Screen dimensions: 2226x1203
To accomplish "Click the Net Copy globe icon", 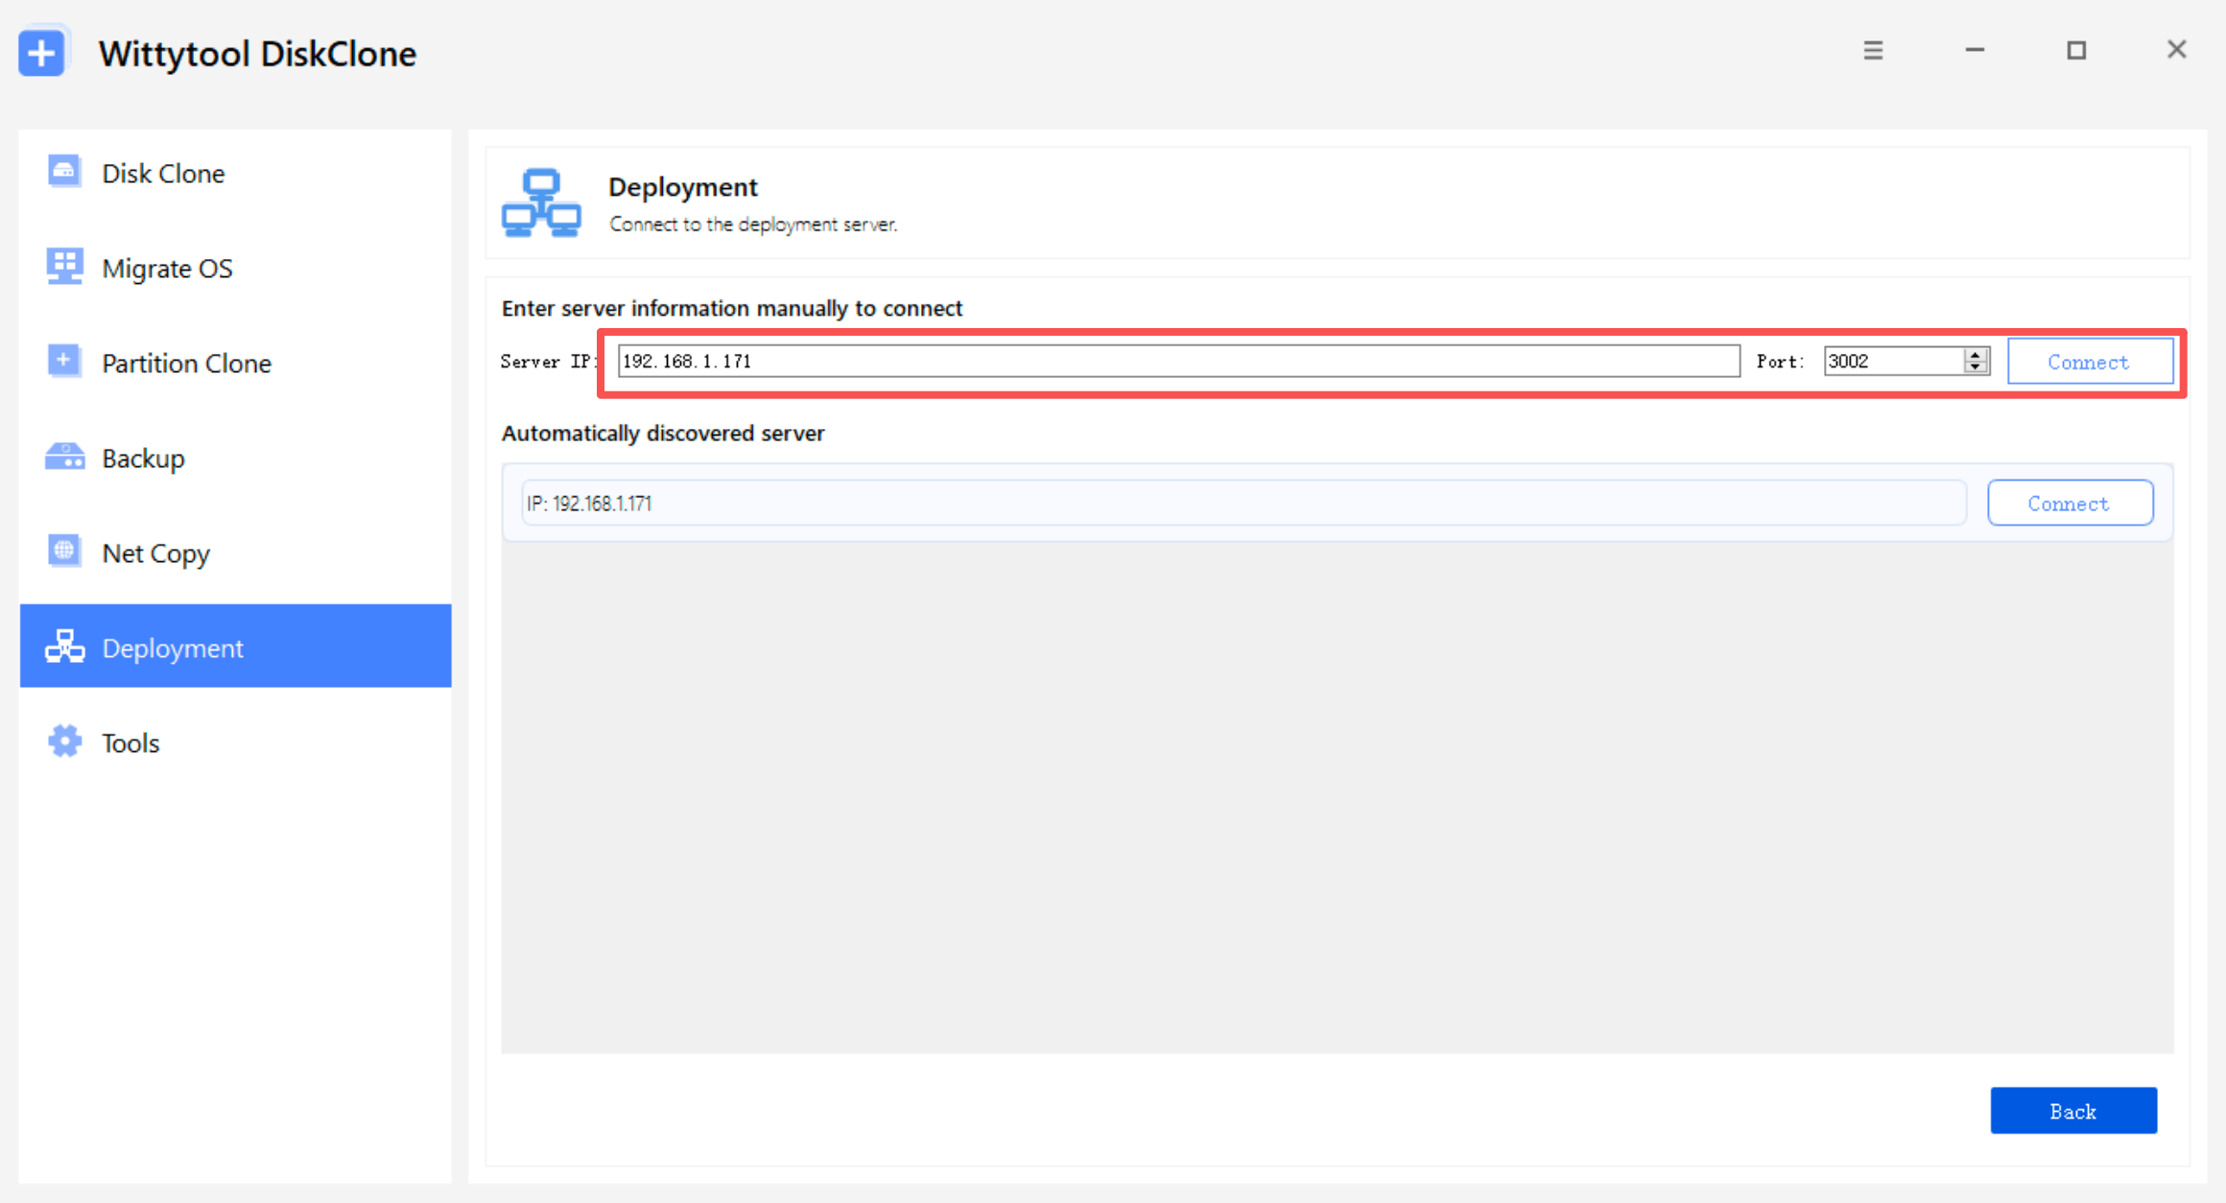I will click(64, 552).
